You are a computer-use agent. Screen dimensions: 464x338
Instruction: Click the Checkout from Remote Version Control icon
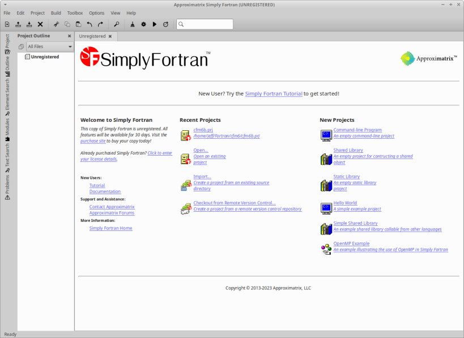(x=186, y=209)
